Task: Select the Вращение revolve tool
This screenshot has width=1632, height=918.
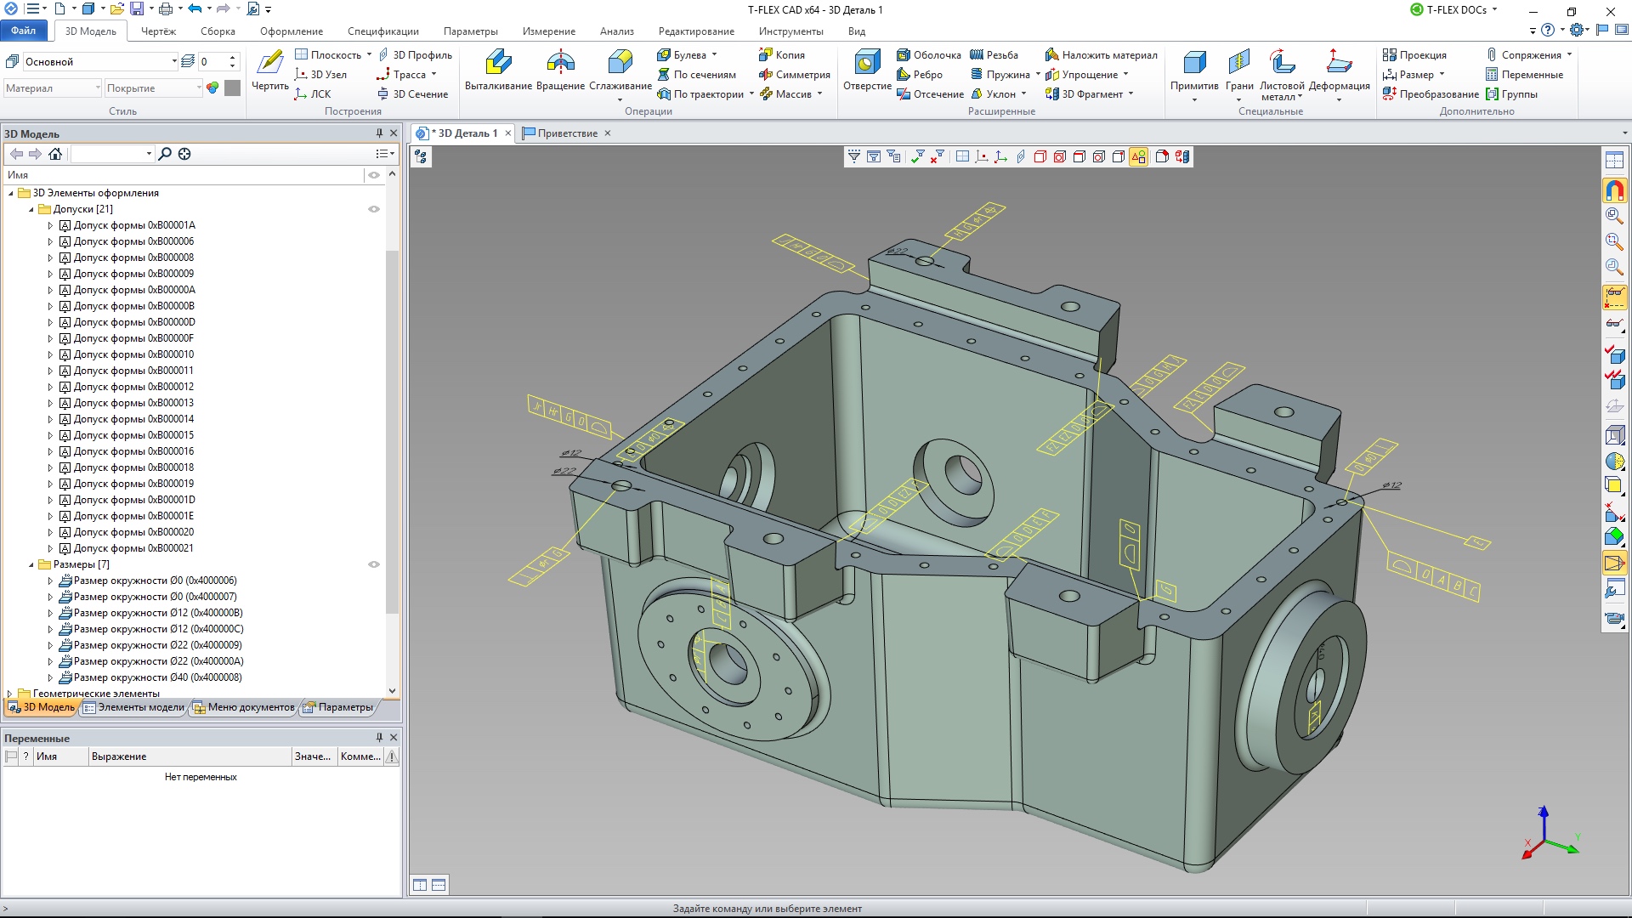Action: pyautogui.click(x=560, y=70)
